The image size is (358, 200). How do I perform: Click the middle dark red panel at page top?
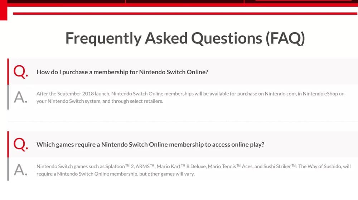[185, 1]
